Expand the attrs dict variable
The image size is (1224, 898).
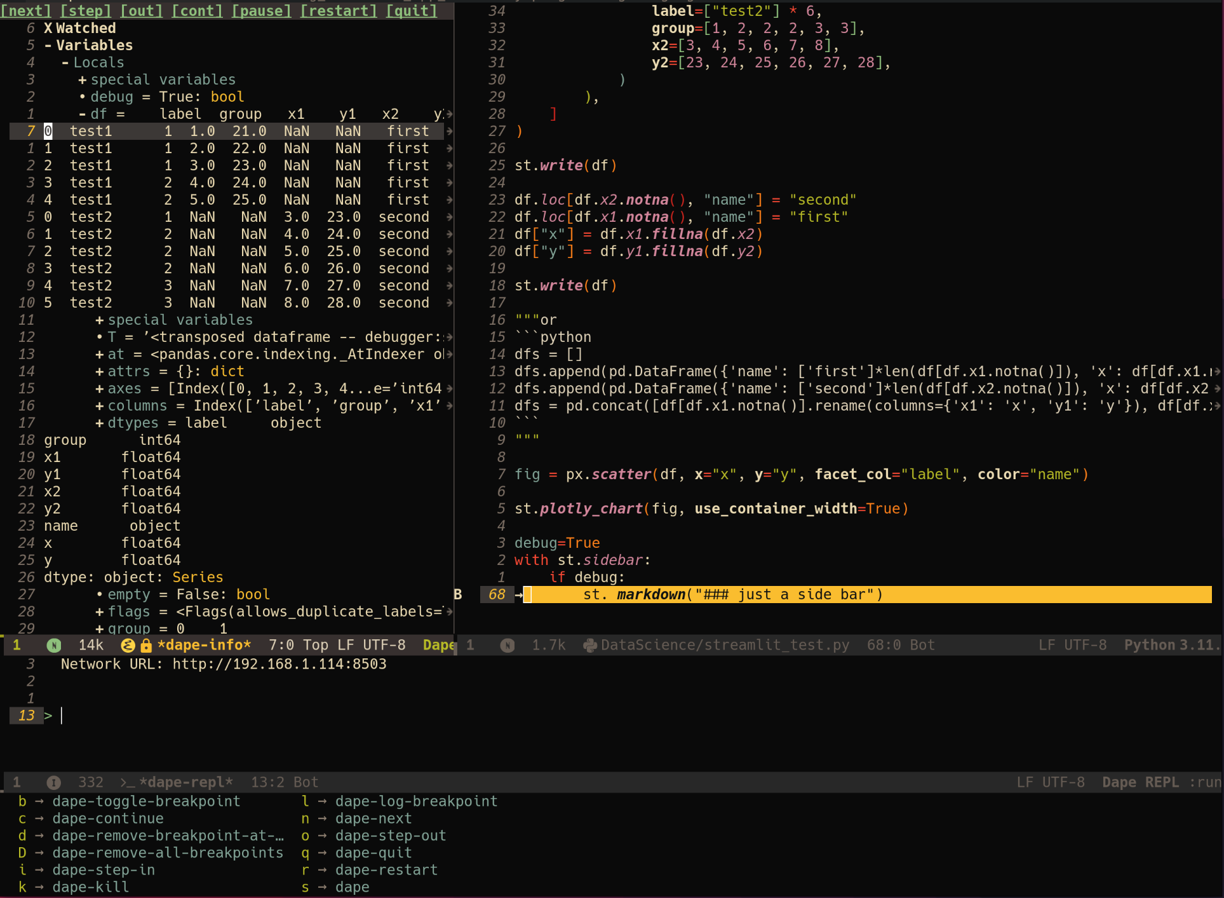pyautogui.click(x=100, y=371)
